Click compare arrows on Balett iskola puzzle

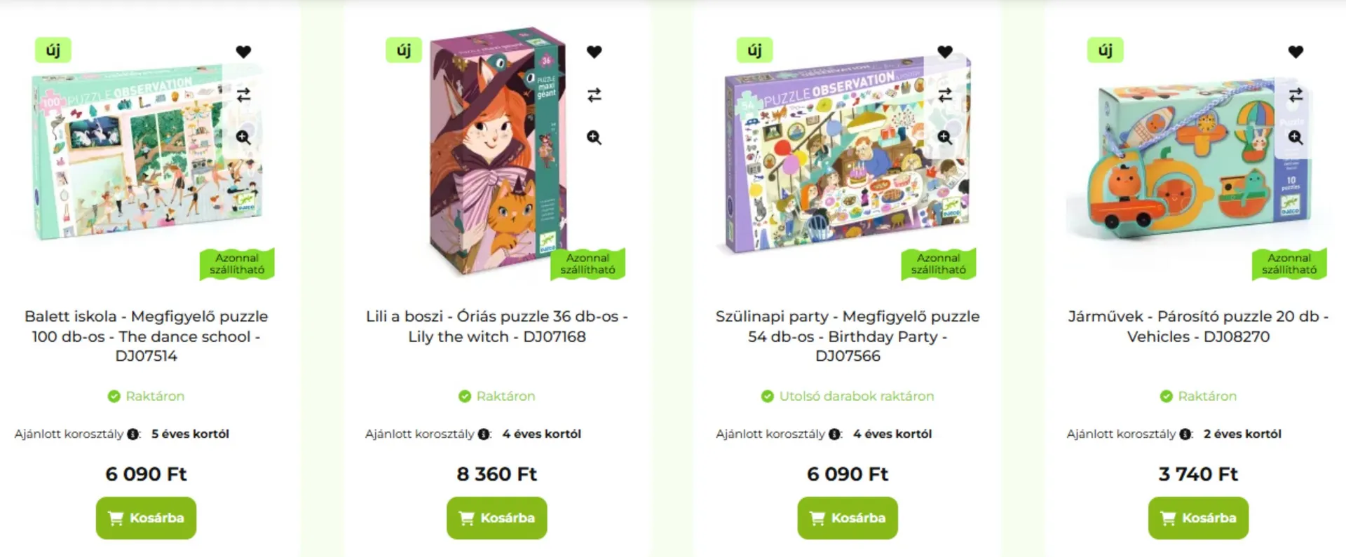243,95
